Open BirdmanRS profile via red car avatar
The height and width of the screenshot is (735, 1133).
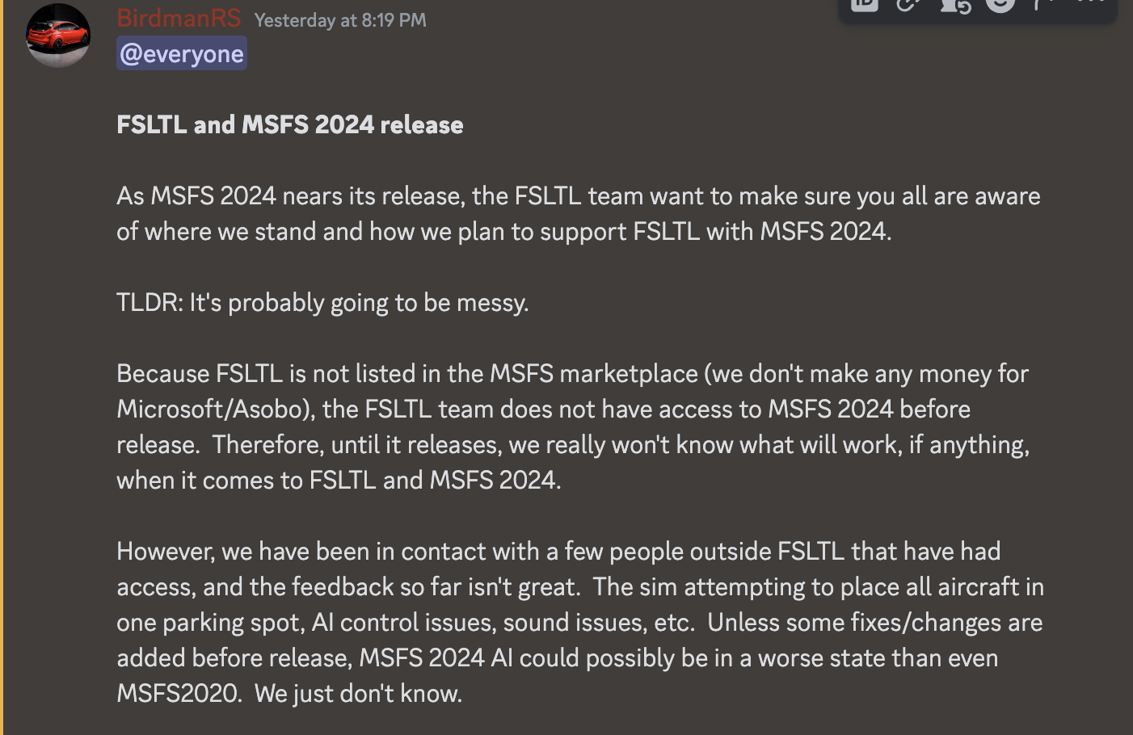[58, 36]
